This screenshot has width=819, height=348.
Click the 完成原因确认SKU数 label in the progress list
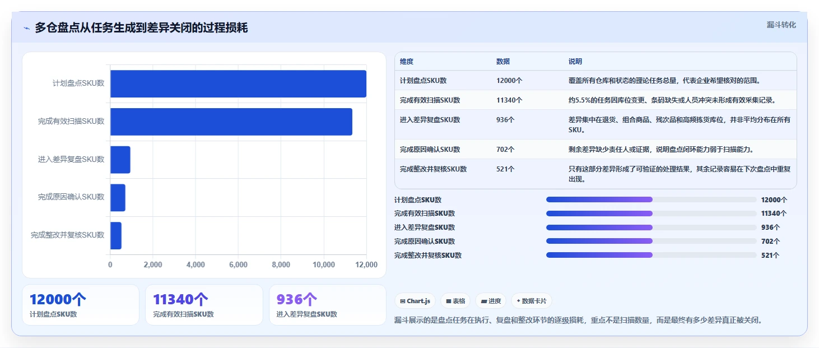pyautogui.click(x=425, y=242)
